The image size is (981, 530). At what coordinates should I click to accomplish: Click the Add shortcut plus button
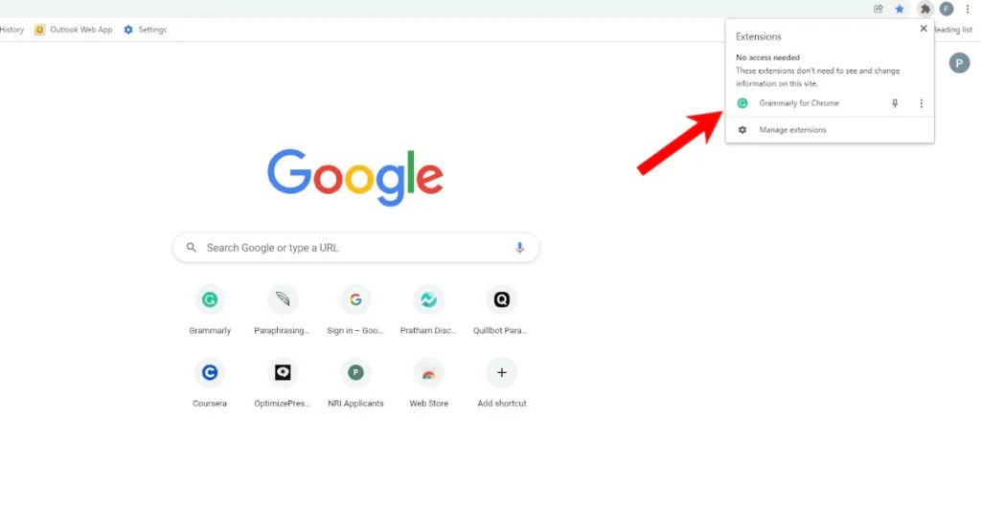[501, 373]
